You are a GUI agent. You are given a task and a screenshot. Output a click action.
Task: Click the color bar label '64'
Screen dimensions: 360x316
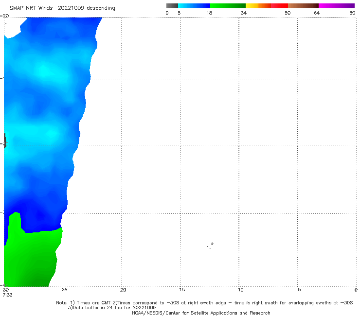pos(317,13)
